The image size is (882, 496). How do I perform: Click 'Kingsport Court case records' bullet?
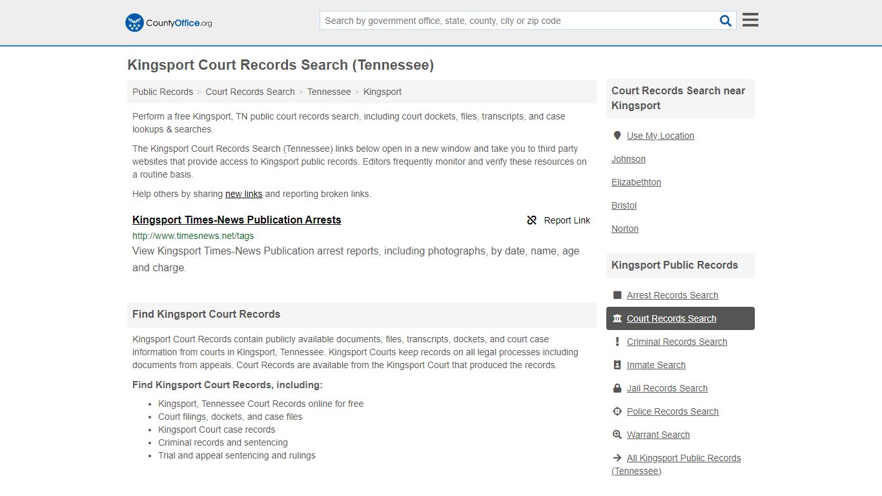point(216,429)
